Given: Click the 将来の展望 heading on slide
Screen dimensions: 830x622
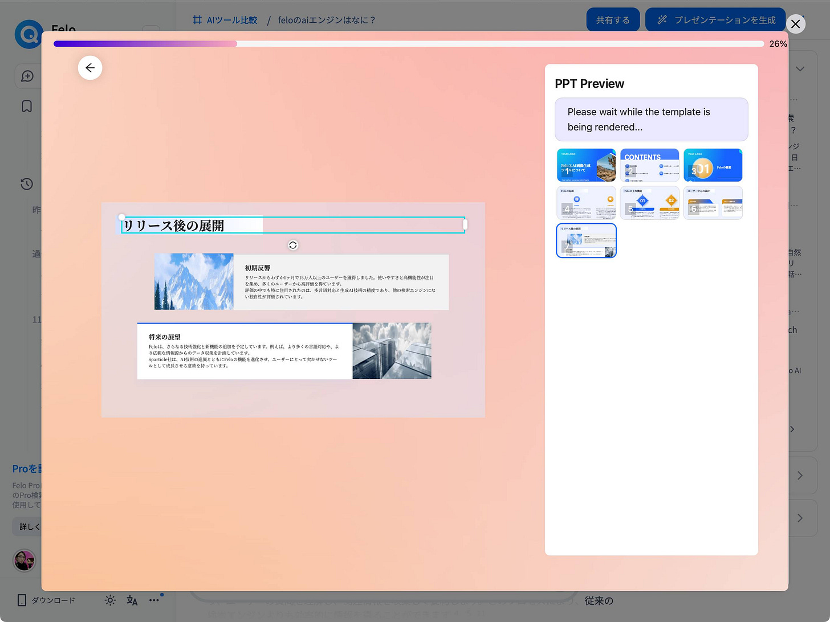Looking at the screenshot, I should (x=164, y=337).
